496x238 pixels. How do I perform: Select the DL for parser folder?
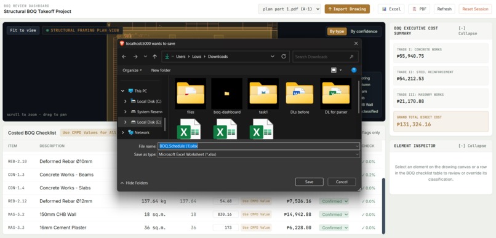click(336, 97)
